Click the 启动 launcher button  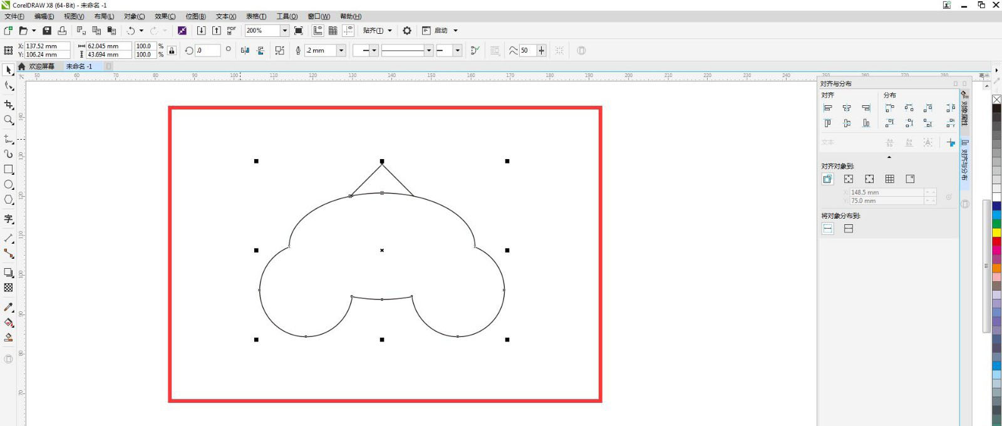441,31
